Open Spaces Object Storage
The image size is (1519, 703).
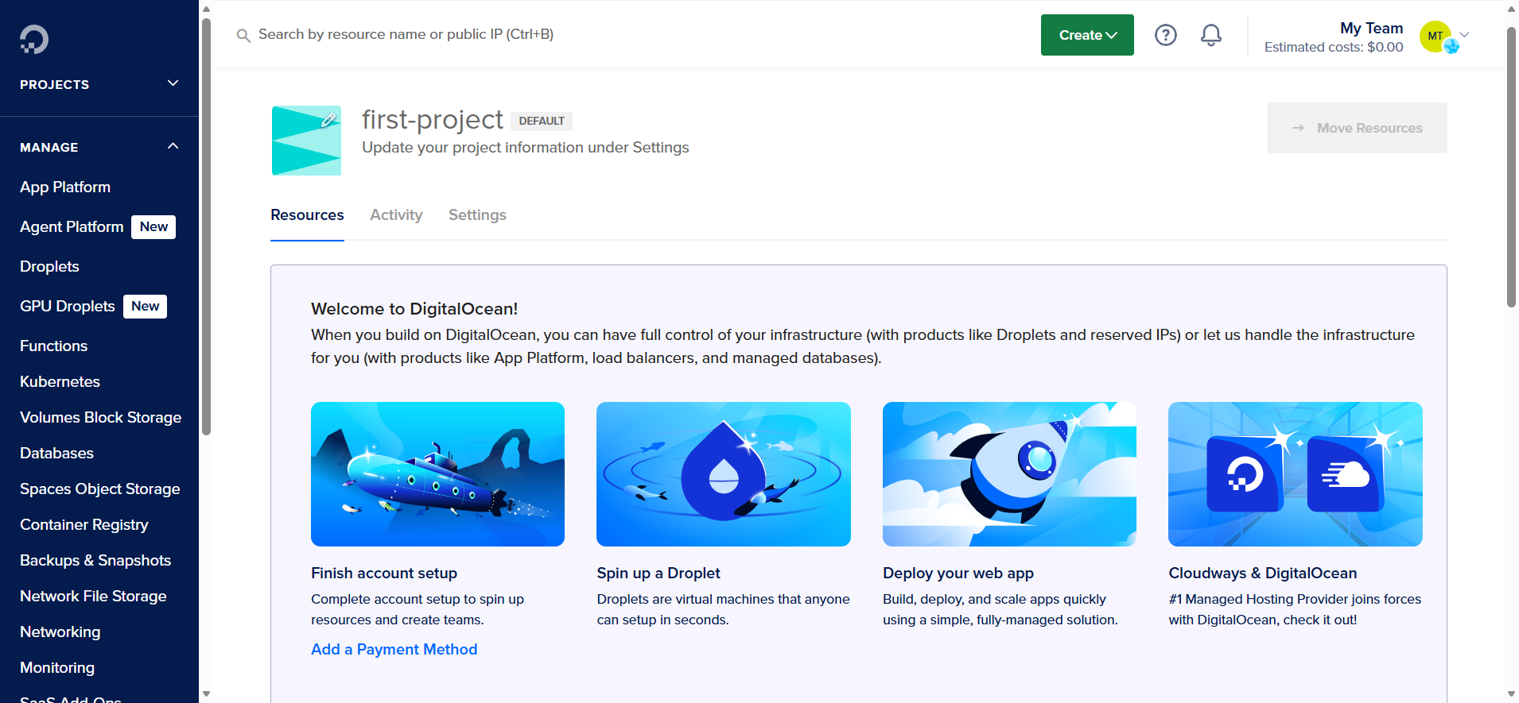pyautogui.click(x=99, y=489)
